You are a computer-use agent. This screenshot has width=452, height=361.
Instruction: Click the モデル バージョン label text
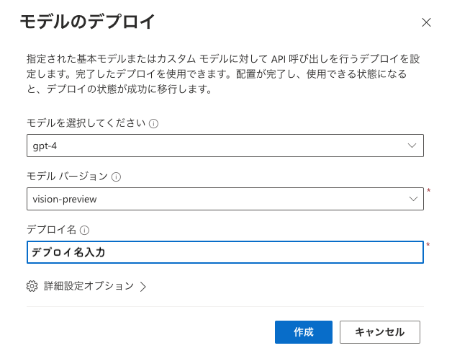pyautogui.click(x=67, y=177)
